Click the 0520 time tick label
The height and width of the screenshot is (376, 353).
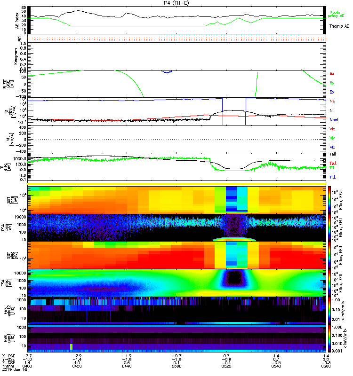226,366
